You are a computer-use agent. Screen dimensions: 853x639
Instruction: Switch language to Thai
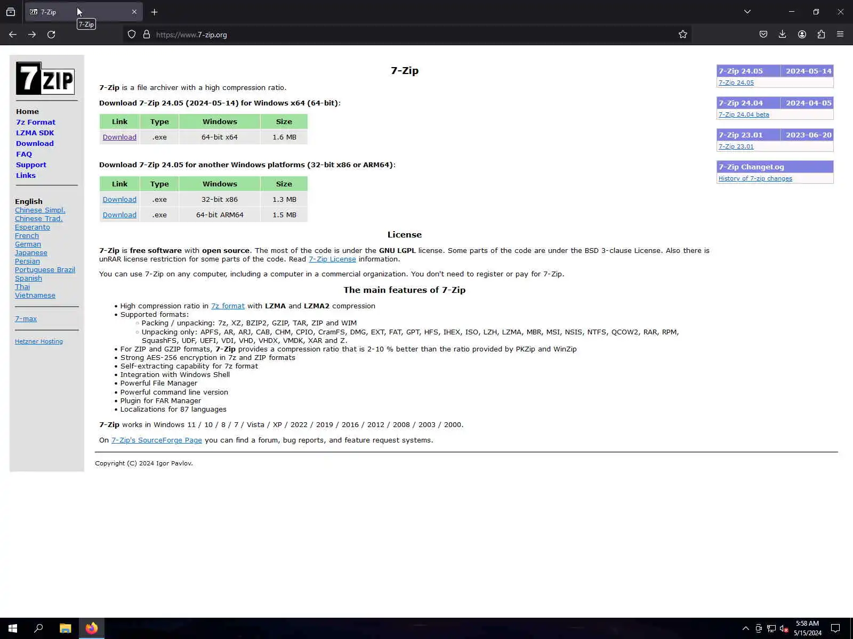click(22, 286)
